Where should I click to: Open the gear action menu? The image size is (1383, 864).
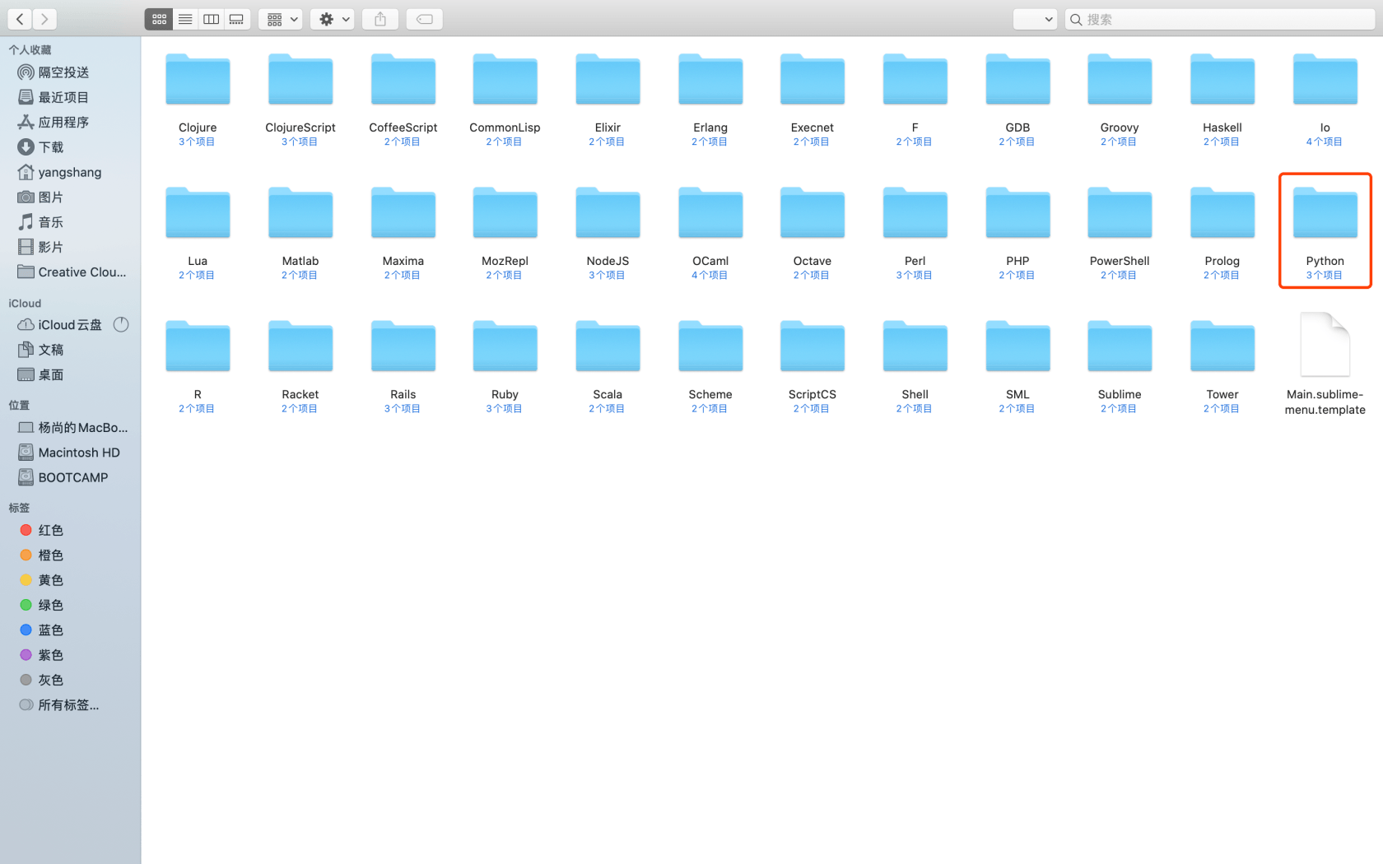coord(333,19)
